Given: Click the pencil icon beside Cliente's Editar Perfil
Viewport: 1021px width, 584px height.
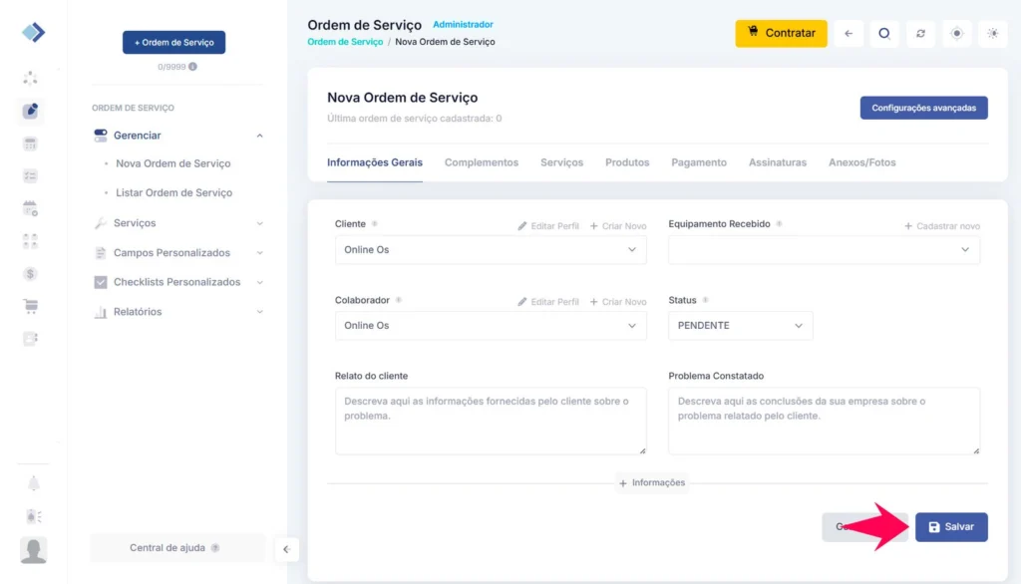Looking at the screenshot, I should [522, 226].
